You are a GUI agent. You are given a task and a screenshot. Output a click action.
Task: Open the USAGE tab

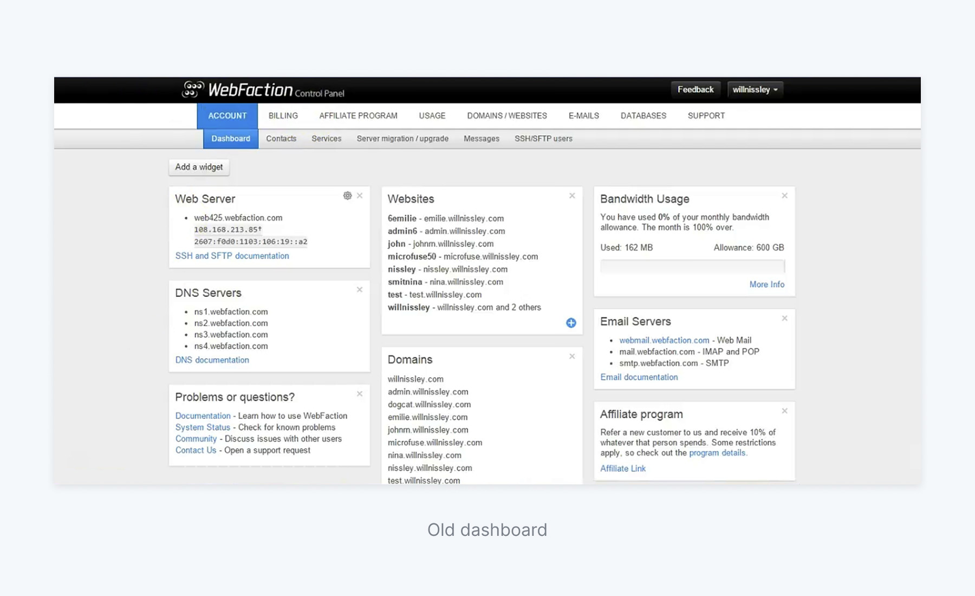(432, 116)
